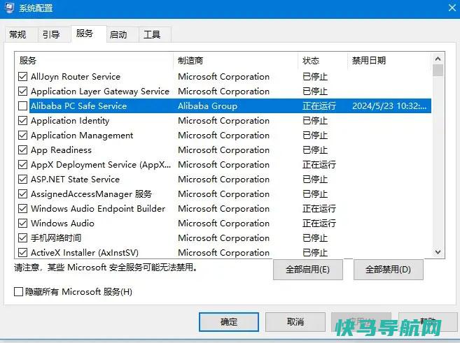Toggle Application Layer Gateway Service checkbox
This screenshot has height=343, width=460.
point(22,92)
